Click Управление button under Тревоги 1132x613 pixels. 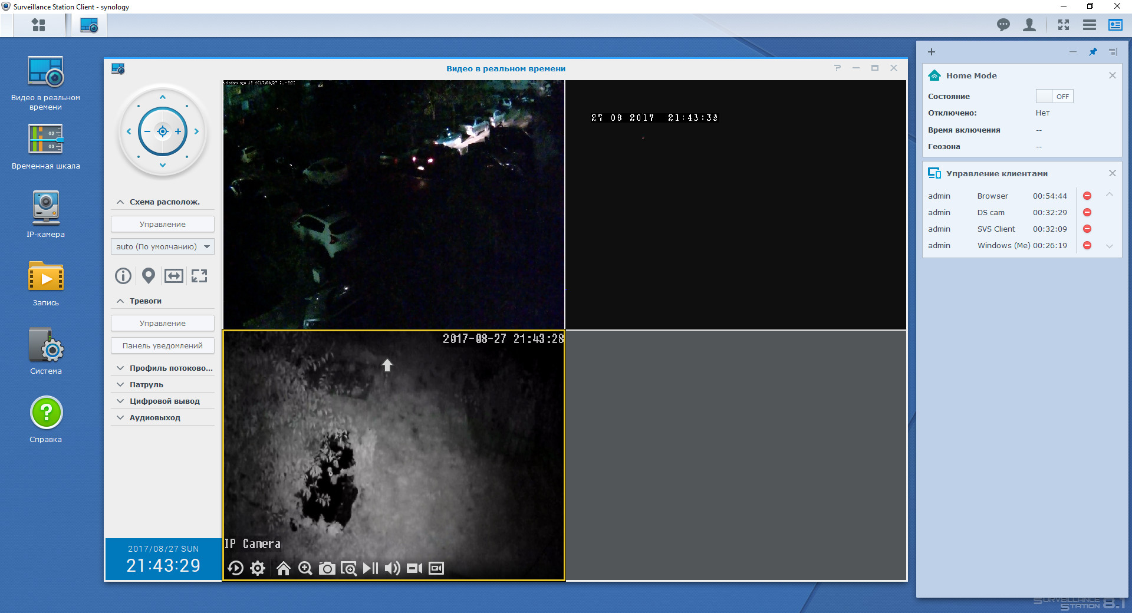click(x=163, y=323)
